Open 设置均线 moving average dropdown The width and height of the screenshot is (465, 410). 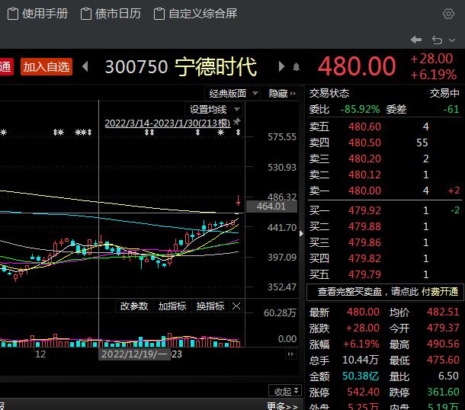pos(214,110)
